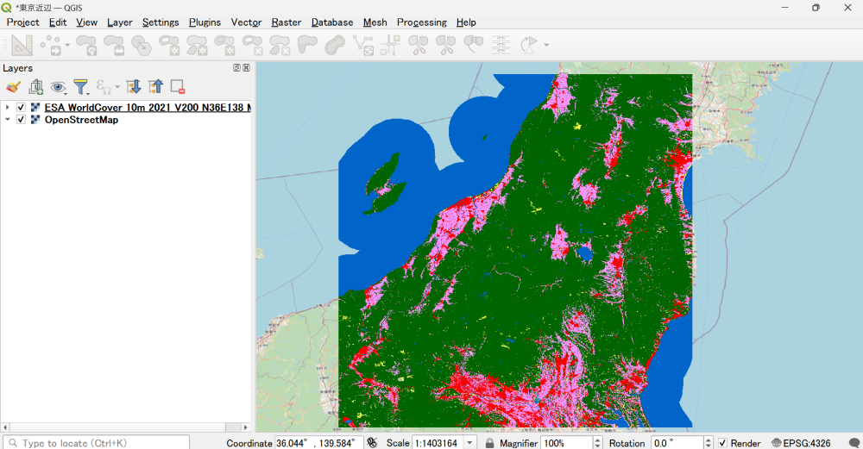Click Remove Layer/Group icon

pos(178,87)
